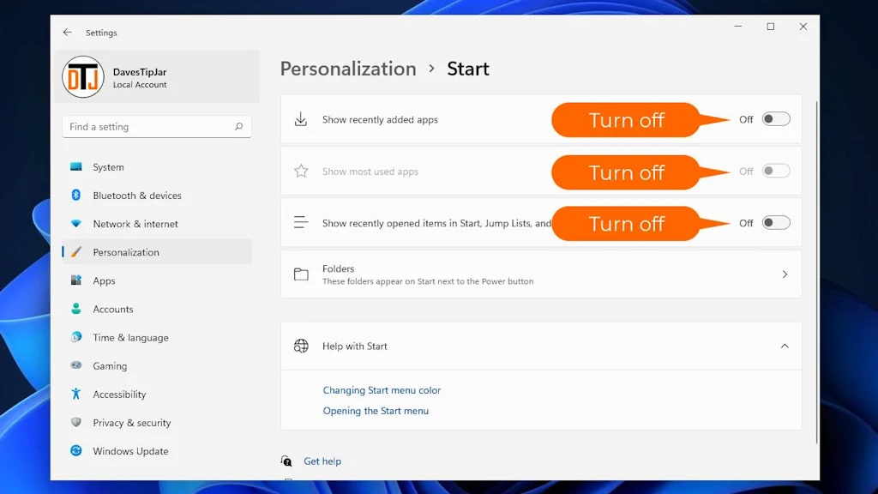Go to Network & internet label
The image size is (878, 494).
pos(135,224)
